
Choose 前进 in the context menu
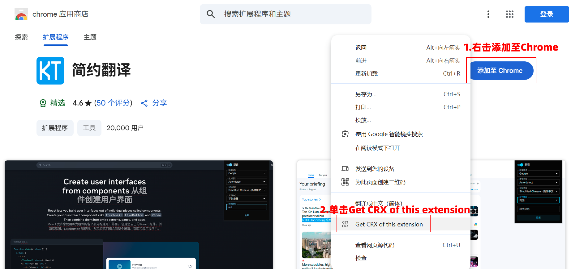[401, 61]
